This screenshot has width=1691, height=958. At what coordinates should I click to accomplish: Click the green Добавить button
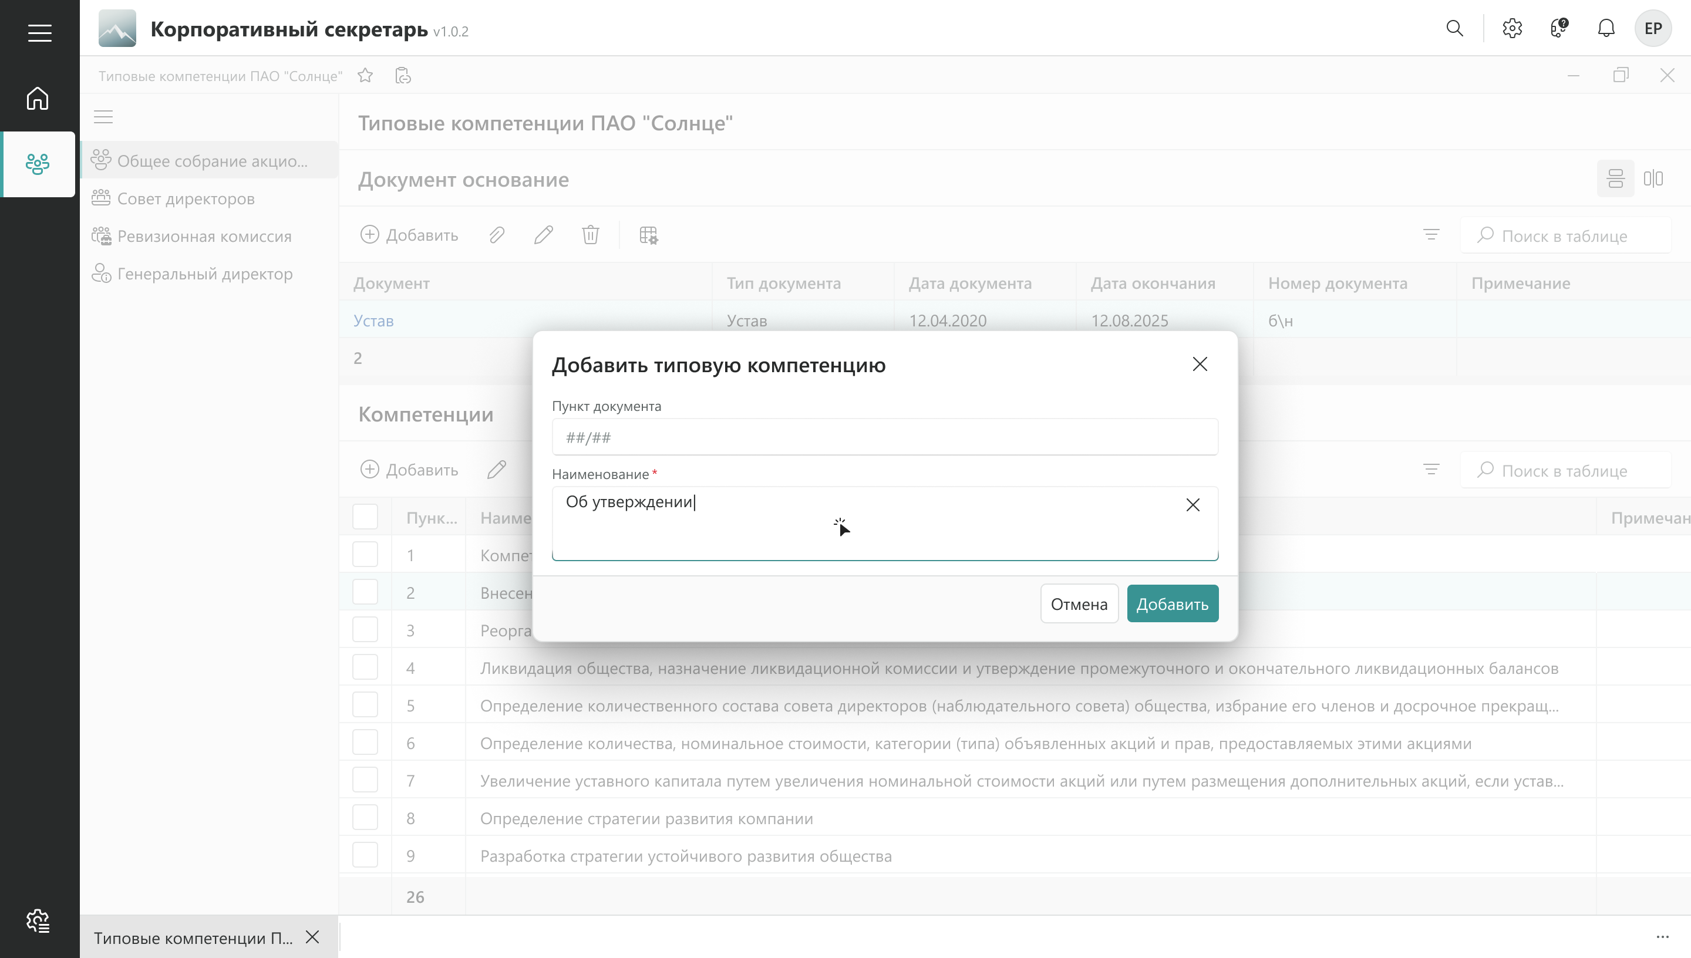click(1172, 603)
